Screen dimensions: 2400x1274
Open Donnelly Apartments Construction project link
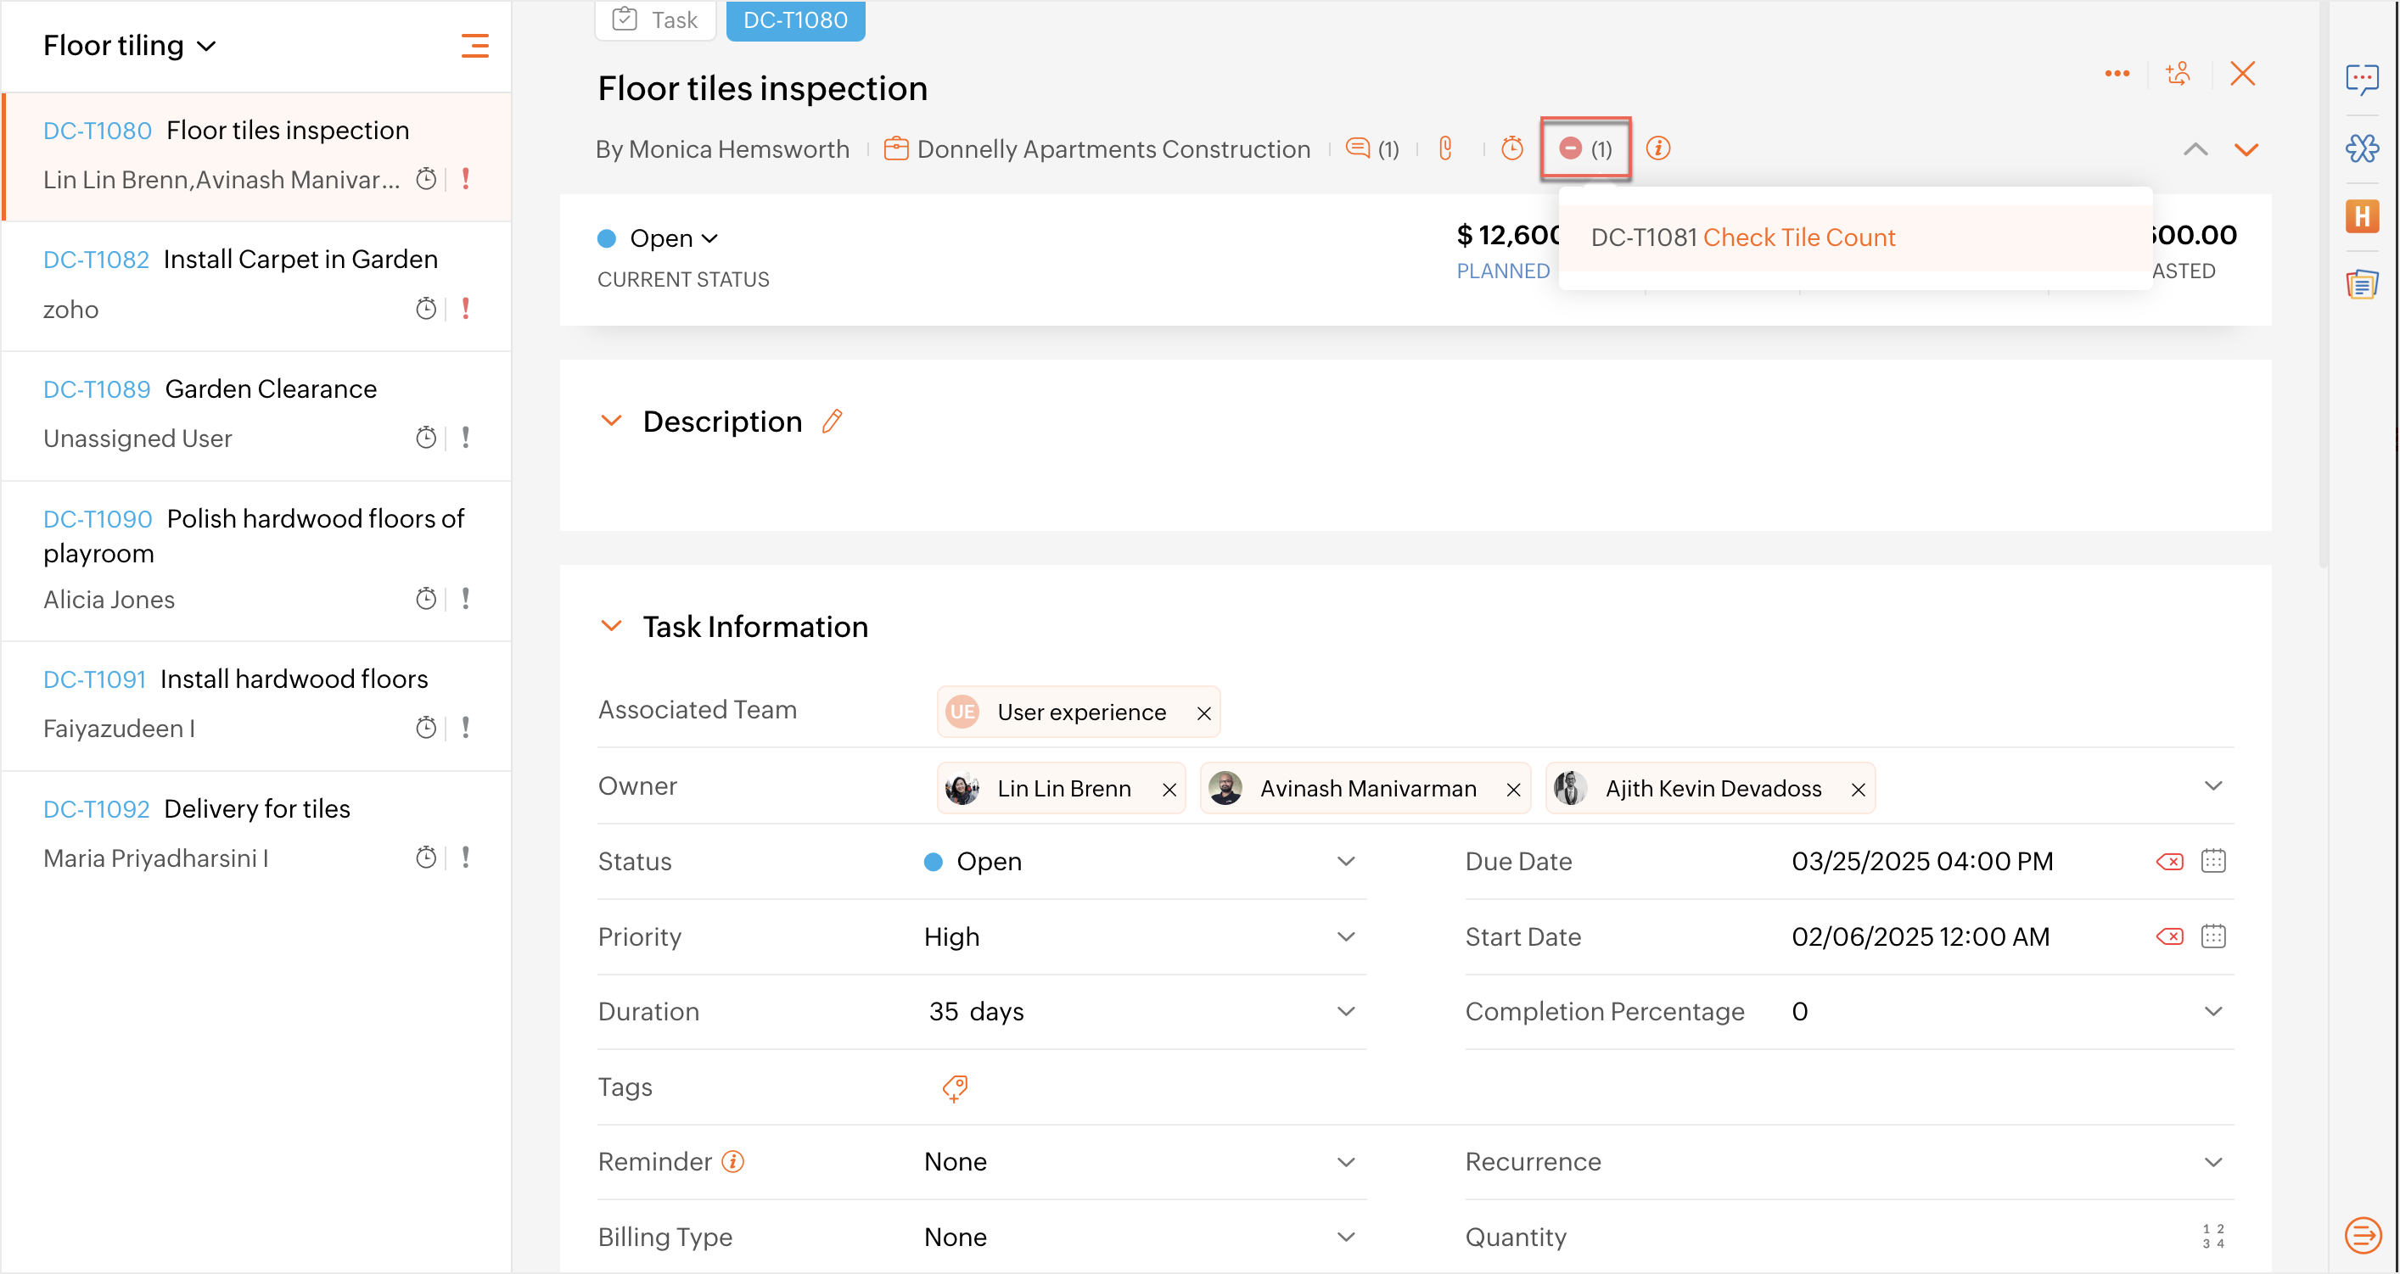pos(1113,149)
